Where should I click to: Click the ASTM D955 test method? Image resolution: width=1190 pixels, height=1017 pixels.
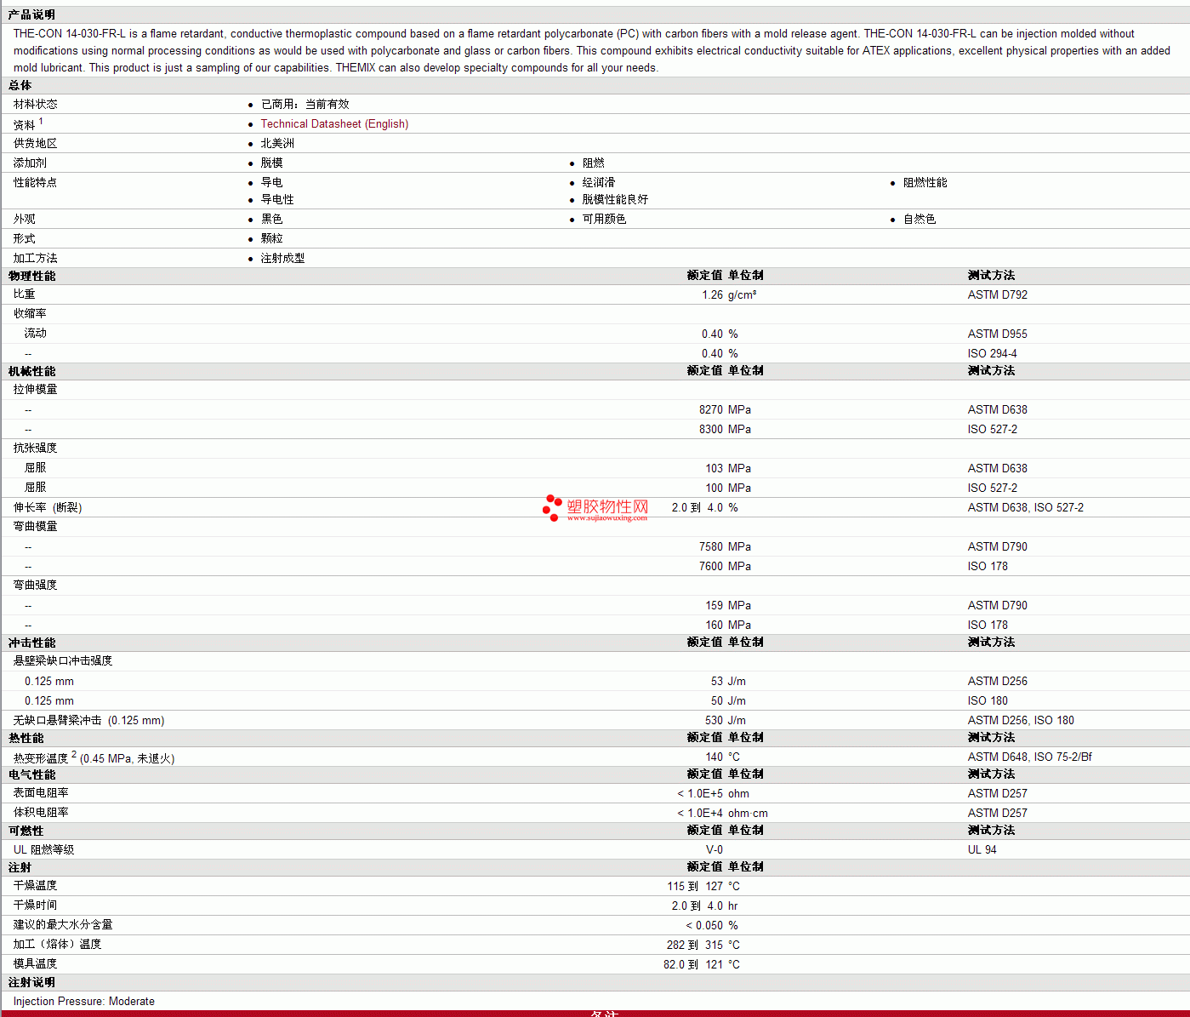click(998, 334)
